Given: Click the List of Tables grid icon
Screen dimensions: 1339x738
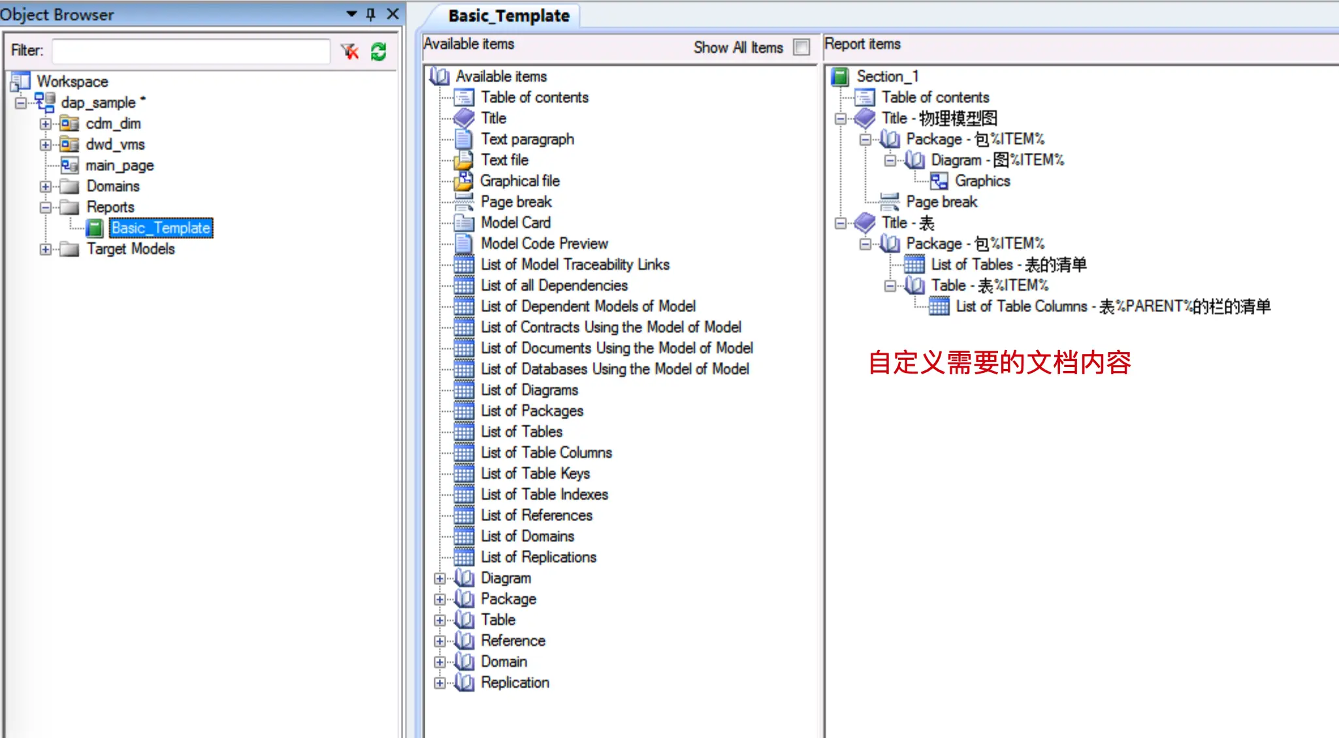Looking at the screenshot, I should pos(464,432).
